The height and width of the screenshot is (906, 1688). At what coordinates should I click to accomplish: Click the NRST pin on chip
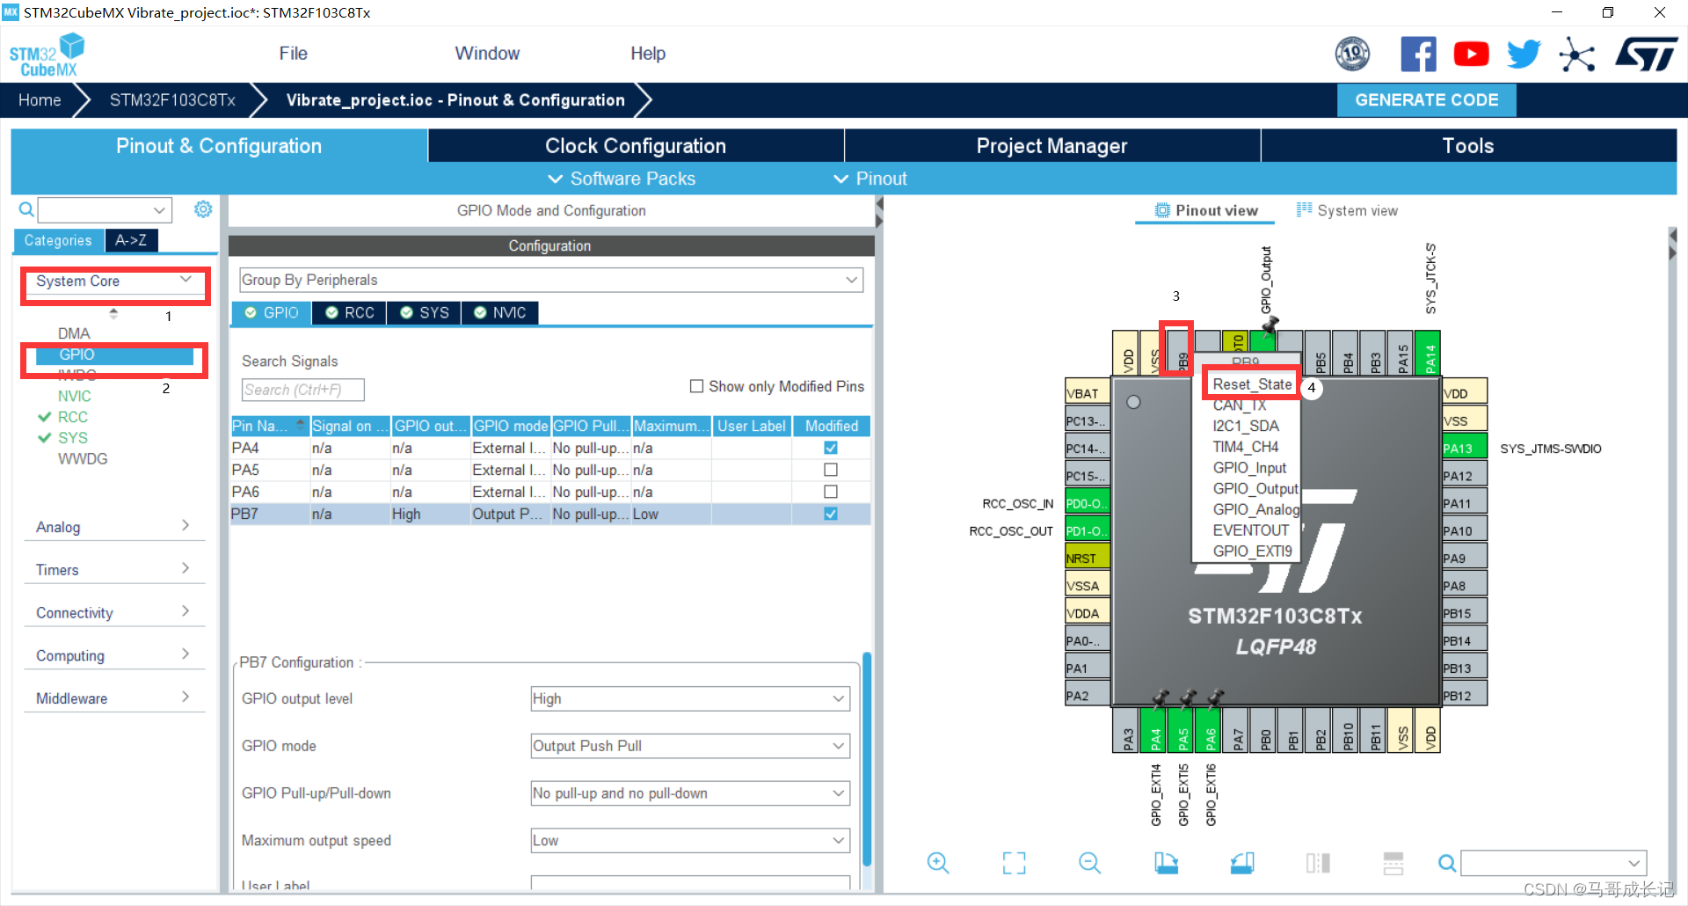tap(1088, 558)
